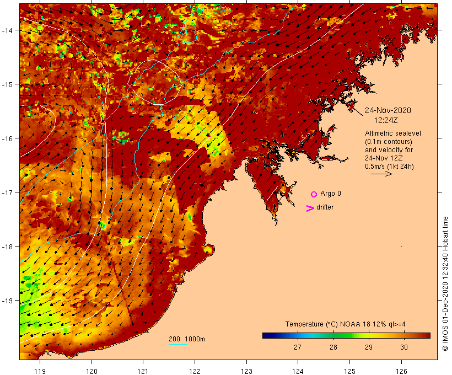This screenshot has height=375, width=452.
Task: Click latitude axis label -18
Action: point(7,247)
